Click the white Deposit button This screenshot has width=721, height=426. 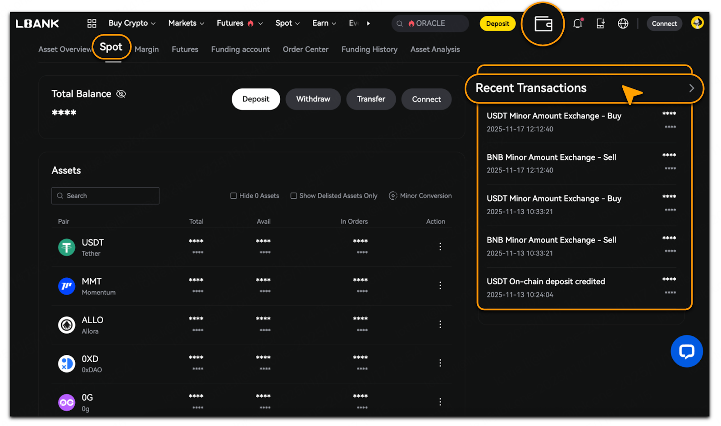coord(256,99)
